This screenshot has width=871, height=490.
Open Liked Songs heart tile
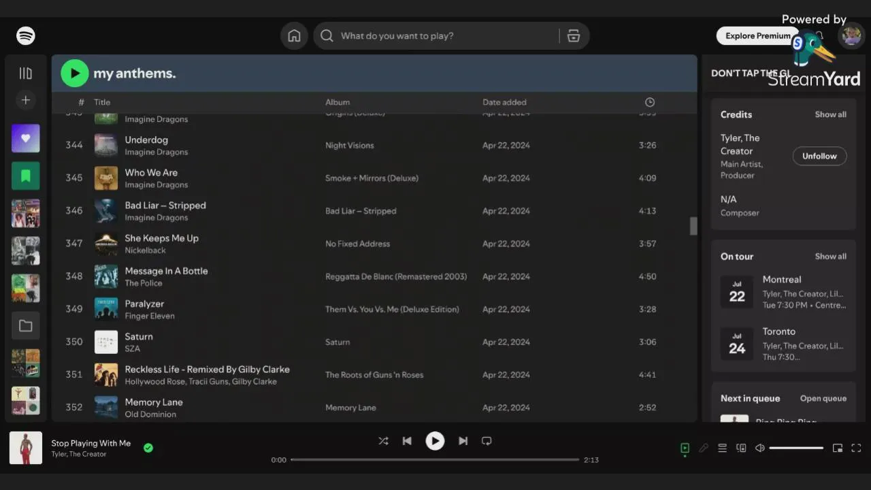pos(26,138)
